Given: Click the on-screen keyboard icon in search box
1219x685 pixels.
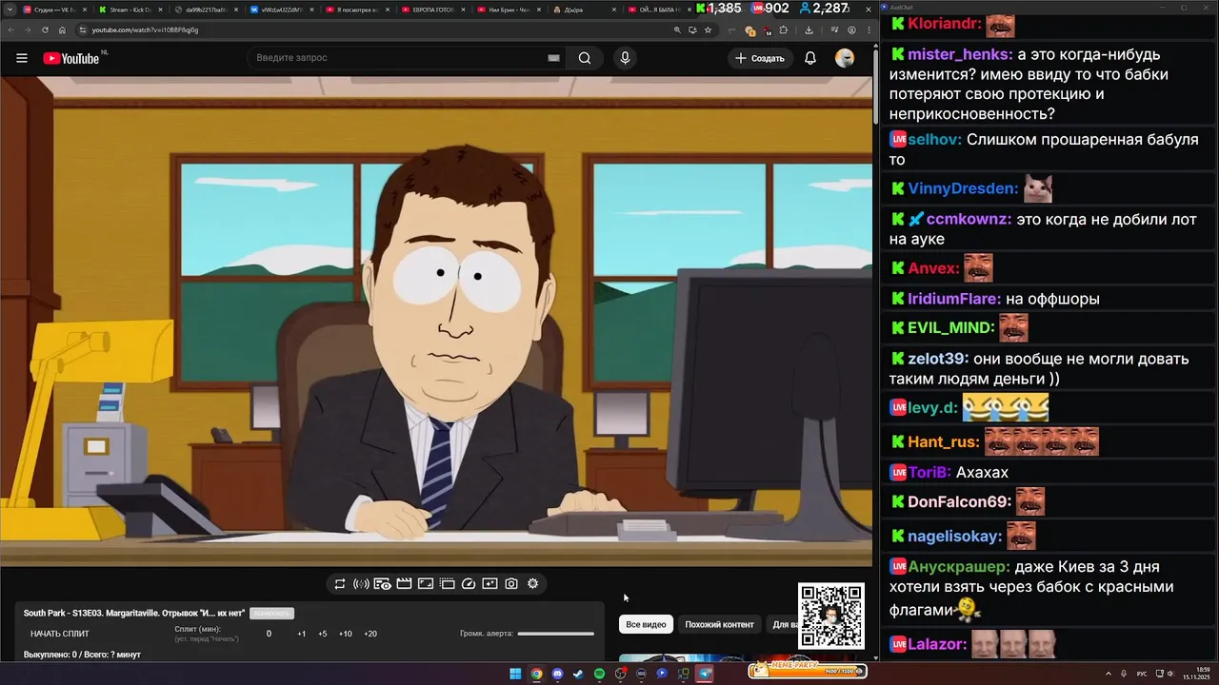Looking at the screenshot, I should (553, 58).
